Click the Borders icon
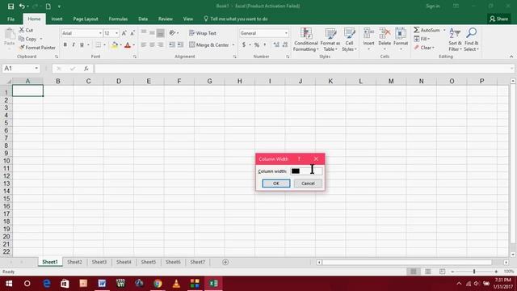This screenshot has height=291, width=517. [98, 44]
